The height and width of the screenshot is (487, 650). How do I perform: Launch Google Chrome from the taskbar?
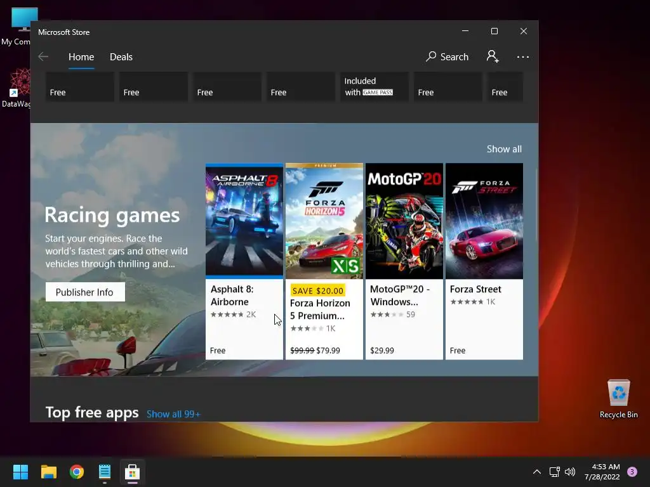pos(77,472)
